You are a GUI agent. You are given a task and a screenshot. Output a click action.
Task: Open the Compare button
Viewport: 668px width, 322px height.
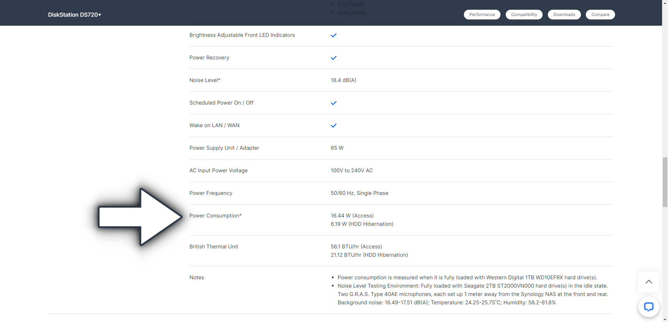click(x=600, y=15)
